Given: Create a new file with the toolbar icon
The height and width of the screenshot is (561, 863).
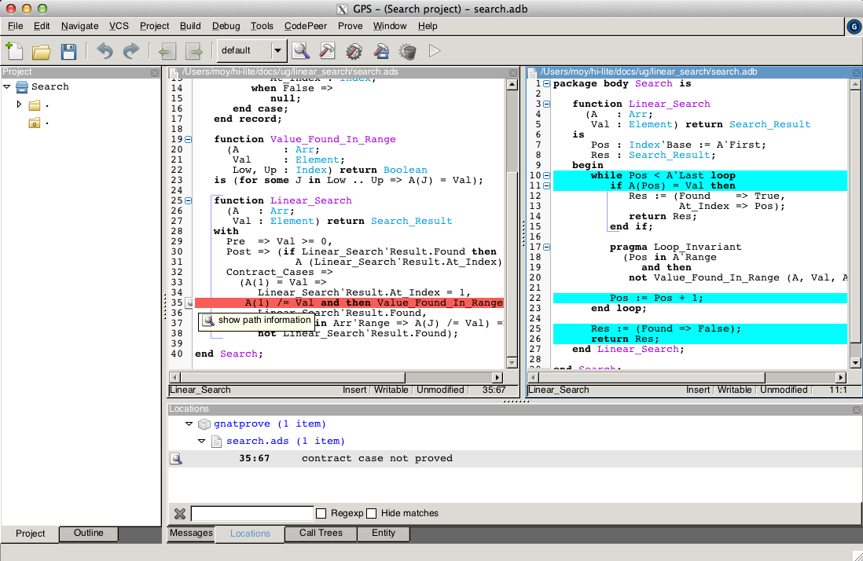Looking at the screenshot, I should click(14, 50).
